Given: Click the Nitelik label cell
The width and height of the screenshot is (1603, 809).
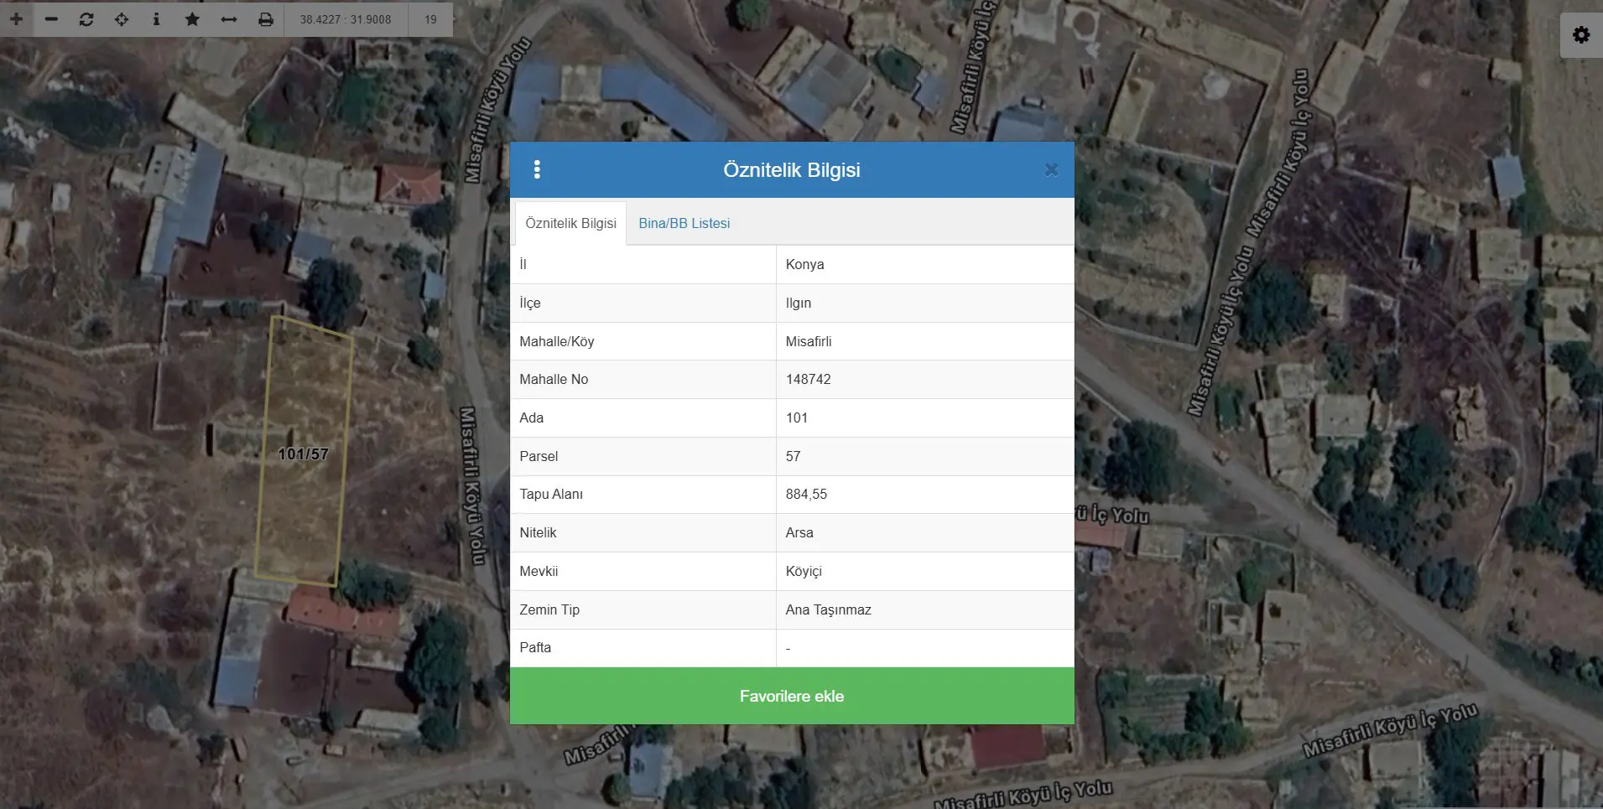Looking at the screenshot, I should [x=643, y=532].
